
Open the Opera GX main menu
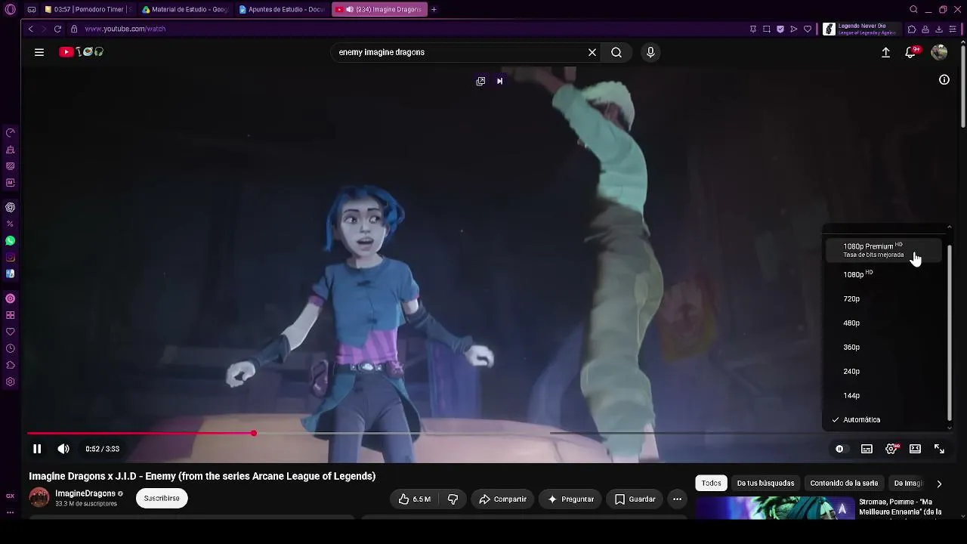tap(10, 10)
